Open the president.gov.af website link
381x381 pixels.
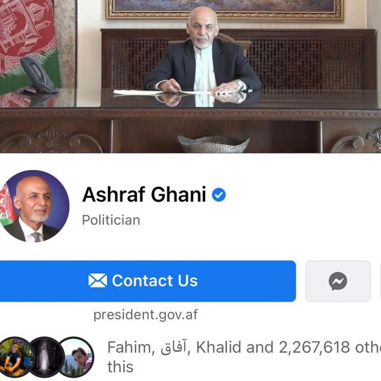[146, 315]
